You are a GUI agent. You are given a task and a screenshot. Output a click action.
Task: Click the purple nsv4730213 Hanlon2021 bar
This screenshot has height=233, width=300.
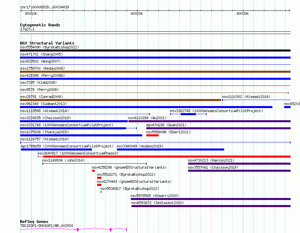pos(239,164)
